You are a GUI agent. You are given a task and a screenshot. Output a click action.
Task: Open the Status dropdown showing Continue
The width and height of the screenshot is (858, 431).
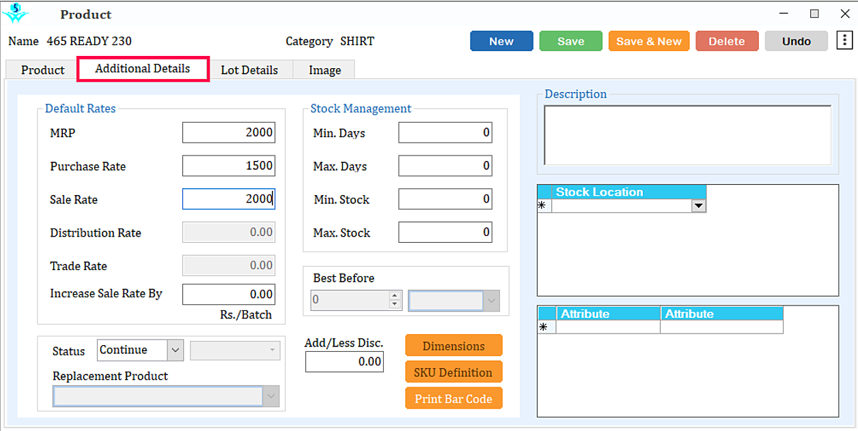(x=176, y=351)
